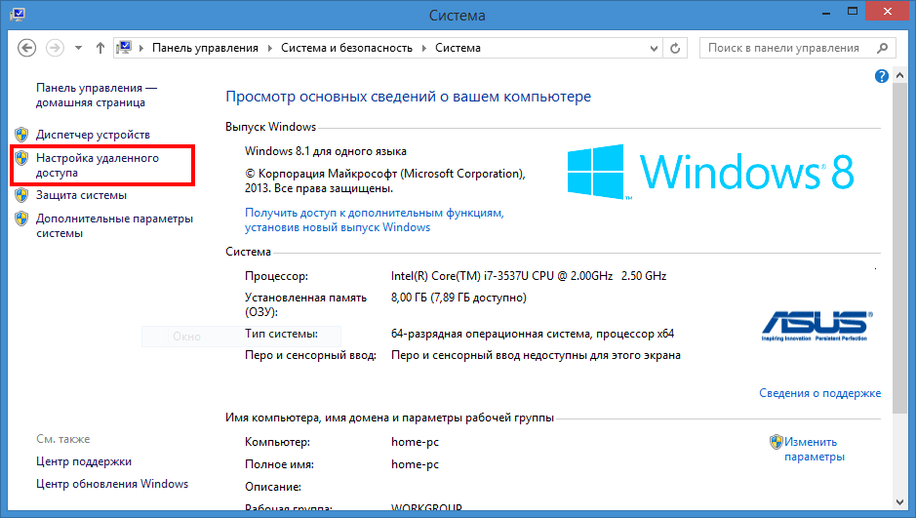Open Центр поддержки link

(84, 461)
